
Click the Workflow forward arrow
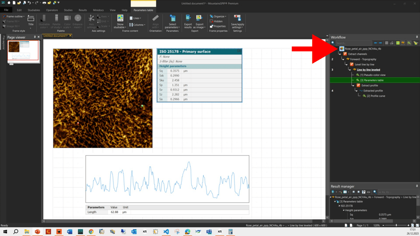tap(380, 43)
